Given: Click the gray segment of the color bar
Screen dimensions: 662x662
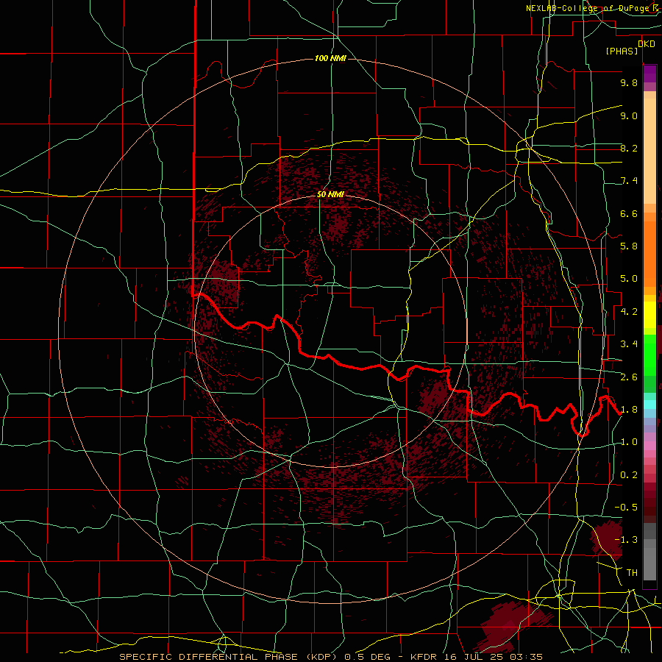Looking at the screenshot, I should click(x=649, y=551).
